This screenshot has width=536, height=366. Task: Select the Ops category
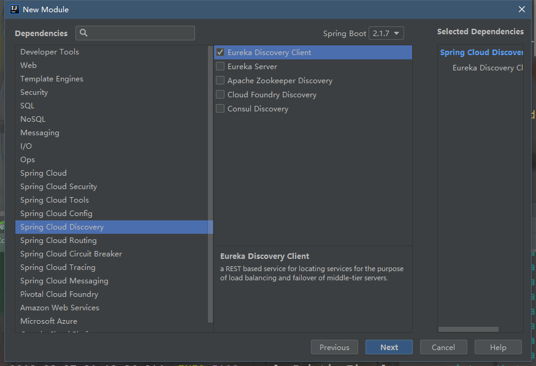click(x=112, y=160)
